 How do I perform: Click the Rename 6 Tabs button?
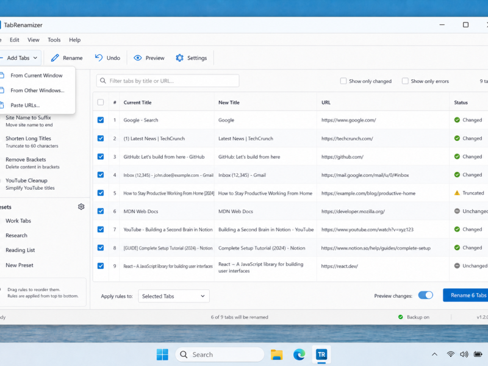(465, 295)
